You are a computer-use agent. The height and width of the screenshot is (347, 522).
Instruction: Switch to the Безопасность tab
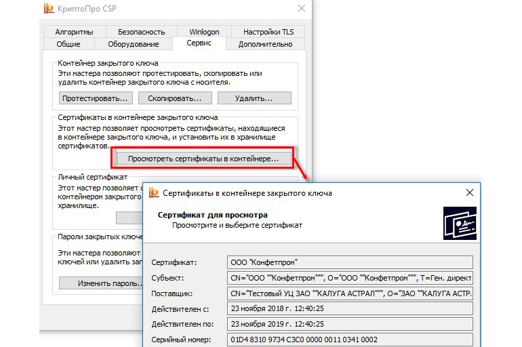click(142, 32)
